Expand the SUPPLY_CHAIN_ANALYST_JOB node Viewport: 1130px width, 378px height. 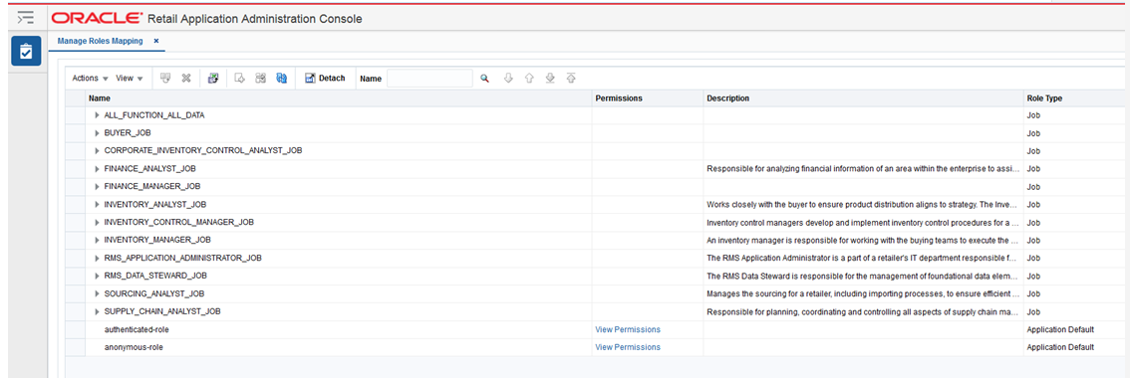[97, 311]
